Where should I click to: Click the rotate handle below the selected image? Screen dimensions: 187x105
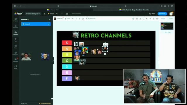(x=105, y=54)
